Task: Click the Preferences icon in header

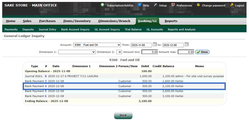Action: [173, 5]
